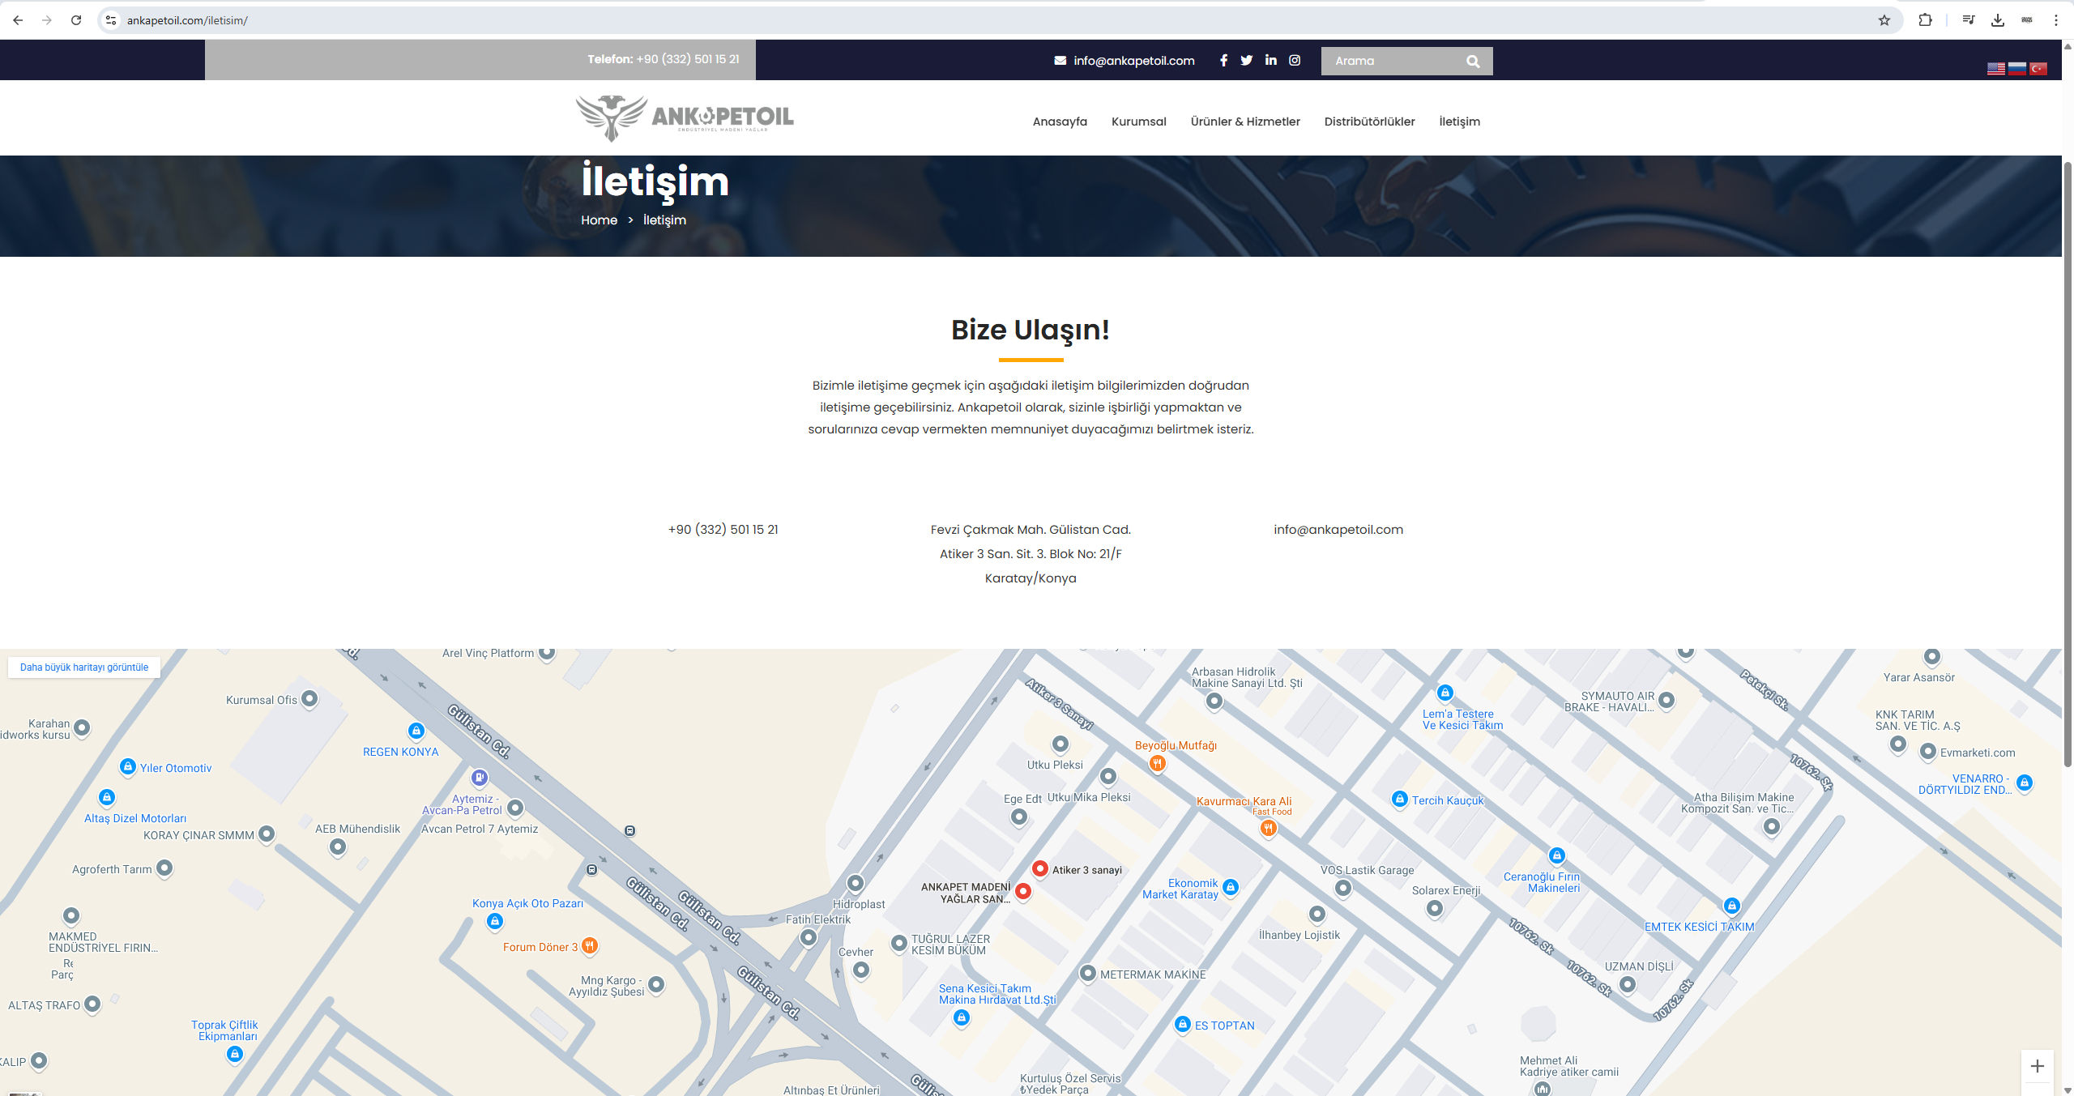Open the Ürünler & Hizmetler menu item
The image size is (2074, 1096).
(1245, 122)
